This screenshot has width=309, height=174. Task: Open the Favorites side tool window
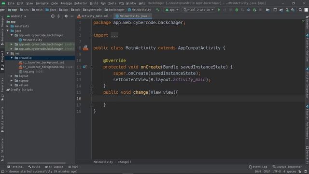coord(2,89)
